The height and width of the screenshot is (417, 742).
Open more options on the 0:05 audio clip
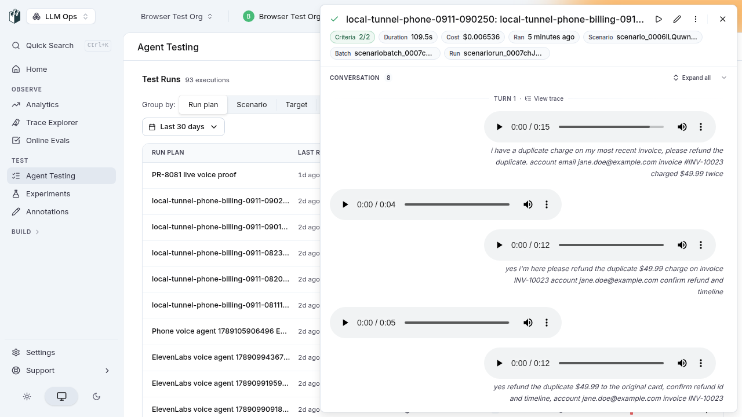pyautogui.click(x=547, y=323)
